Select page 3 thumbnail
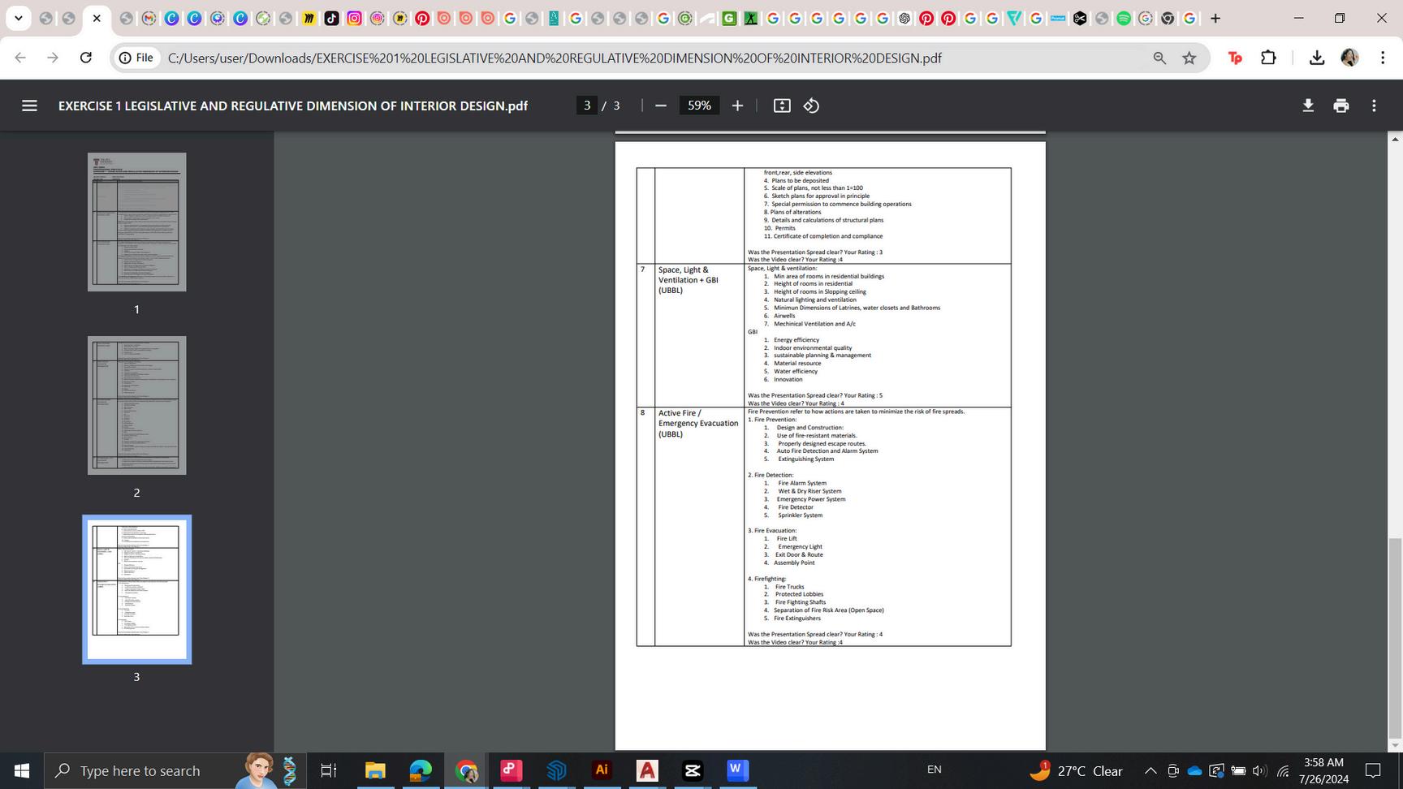1403x789 pixels. (136, 589)
